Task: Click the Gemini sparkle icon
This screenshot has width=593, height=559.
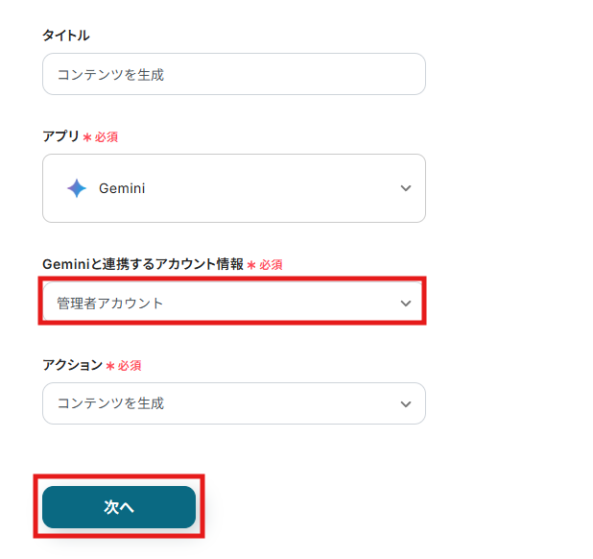Action: (x=77, y=188)
